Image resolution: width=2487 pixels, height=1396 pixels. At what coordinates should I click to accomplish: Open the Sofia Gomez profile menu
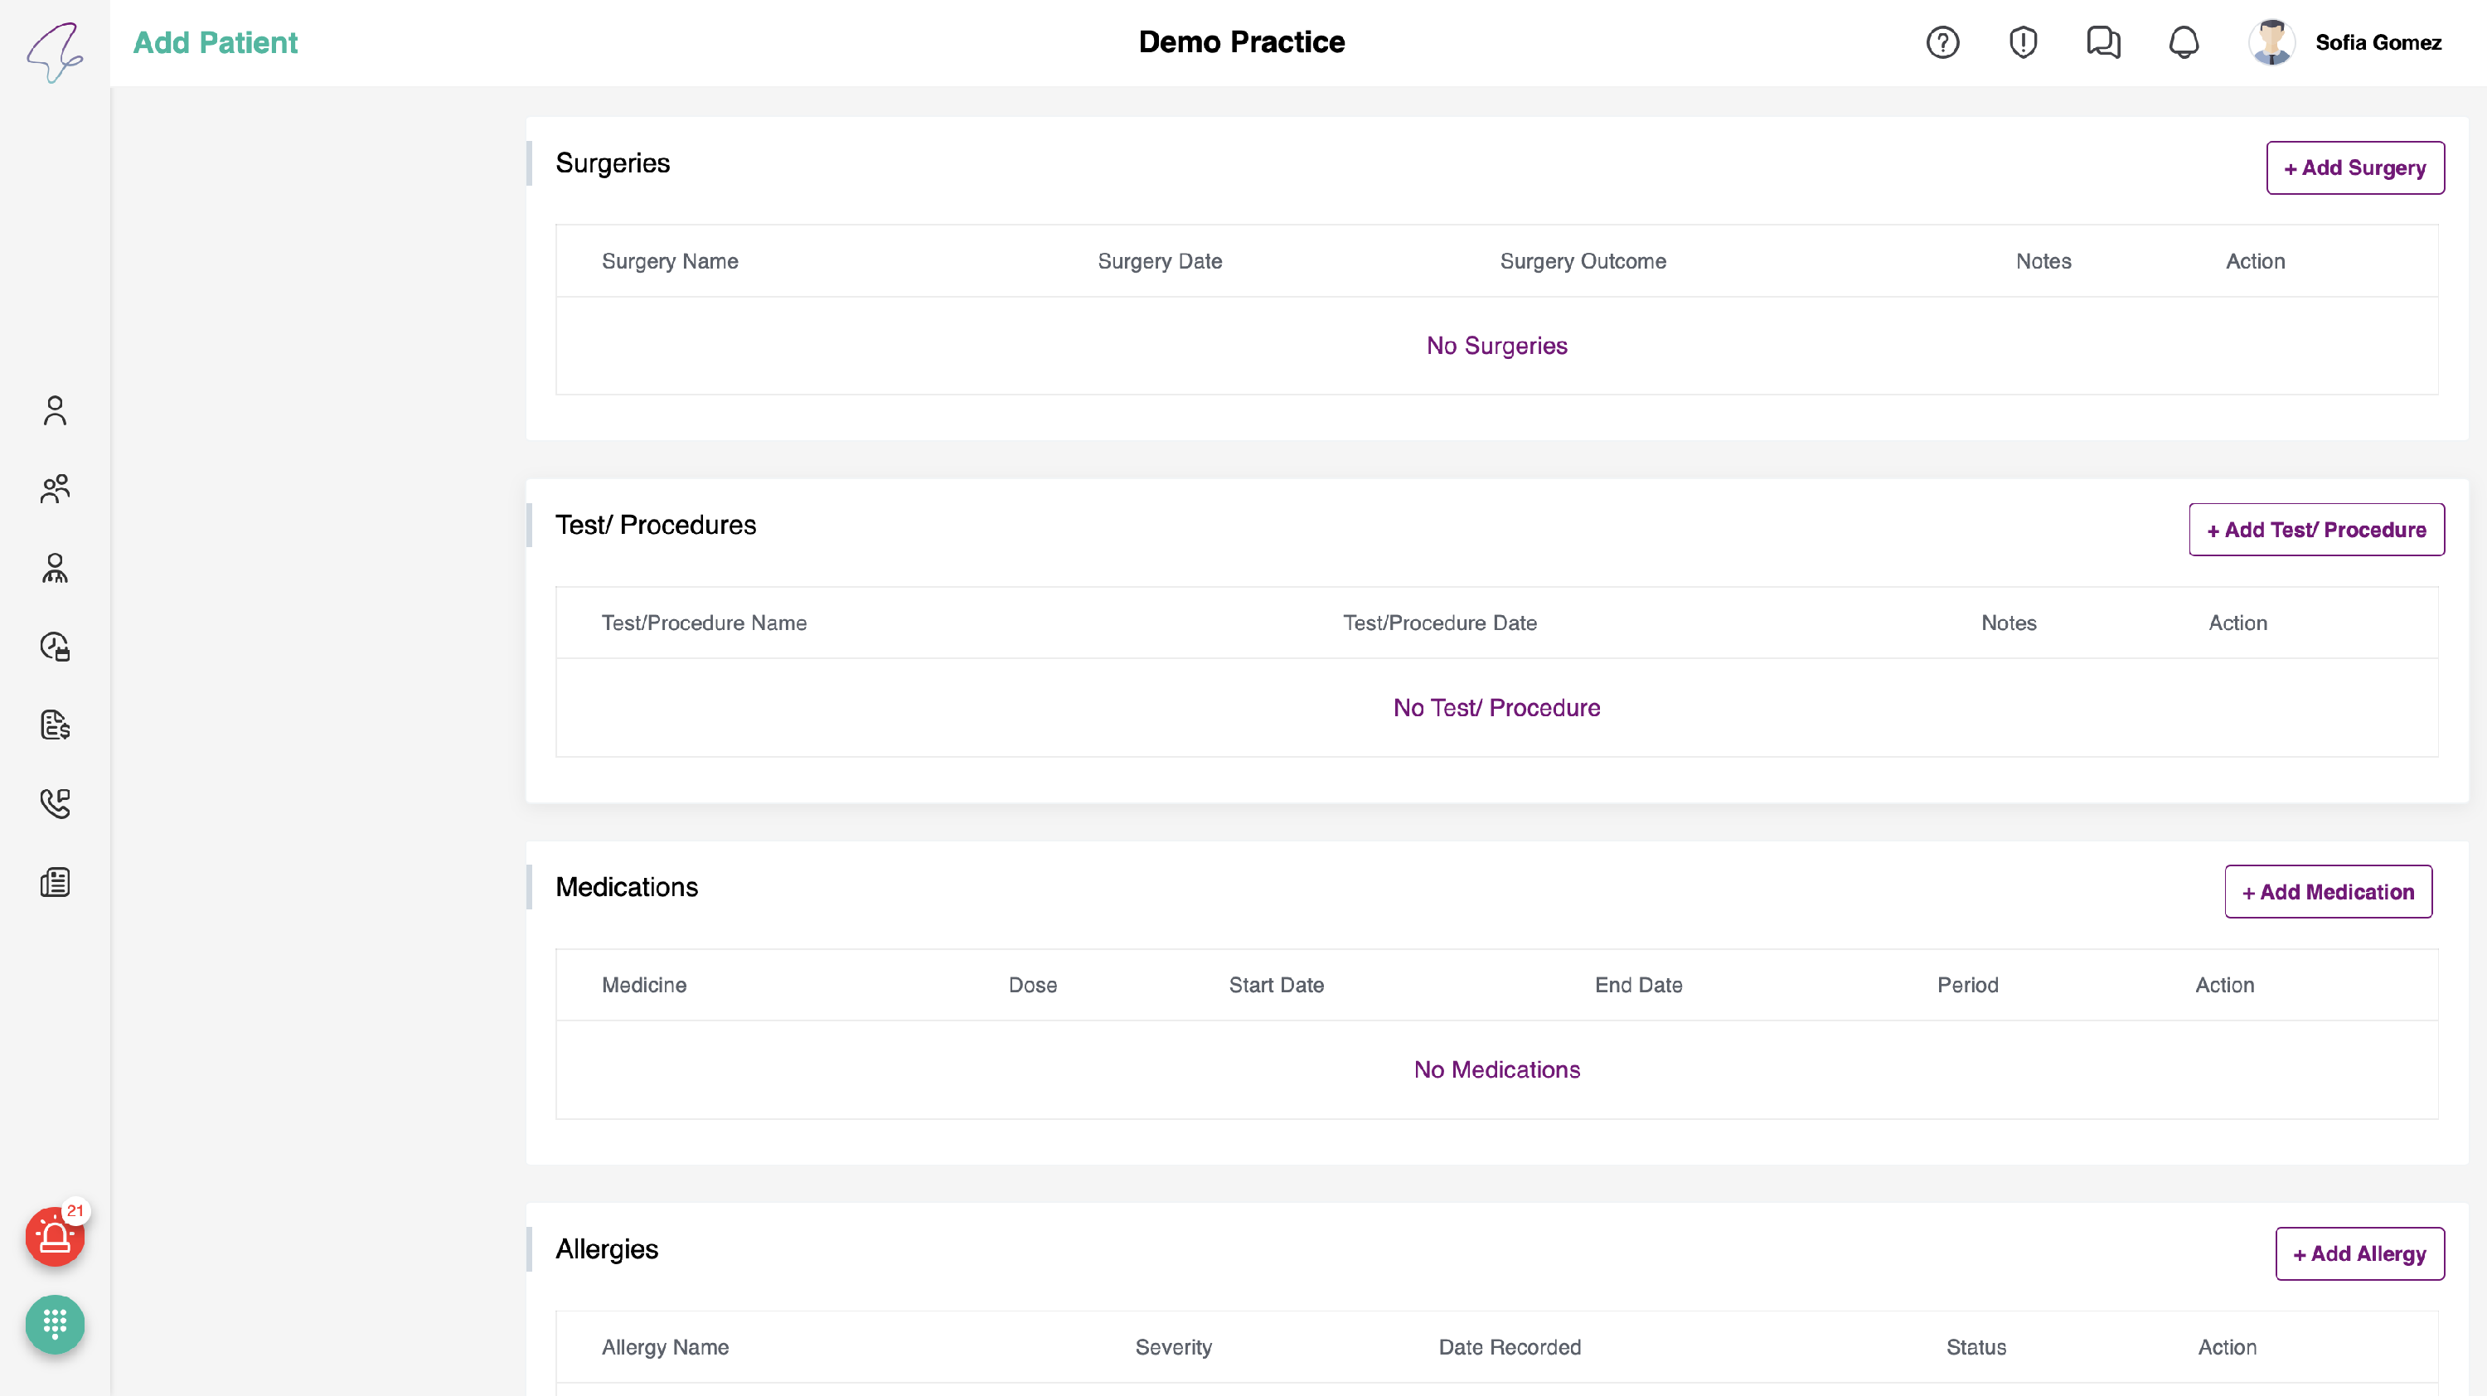click(x=2378, y=42)
